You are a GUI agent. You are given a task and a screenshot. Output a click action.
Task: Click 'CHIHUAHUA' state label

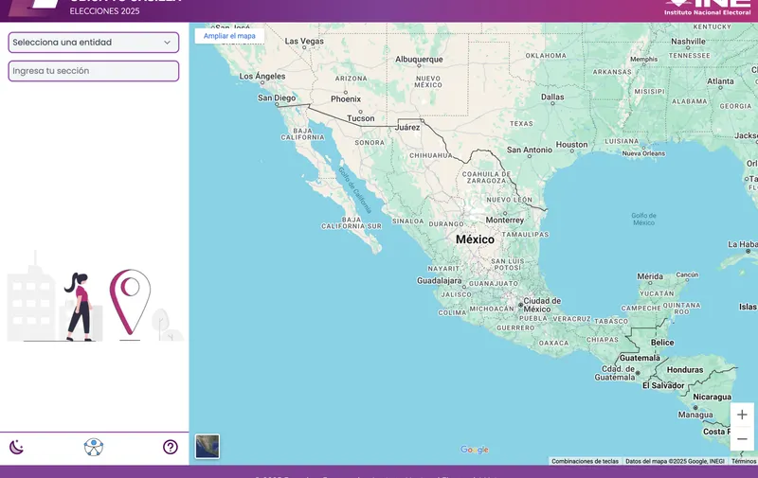pyautogui.click(x=431, y=155)
